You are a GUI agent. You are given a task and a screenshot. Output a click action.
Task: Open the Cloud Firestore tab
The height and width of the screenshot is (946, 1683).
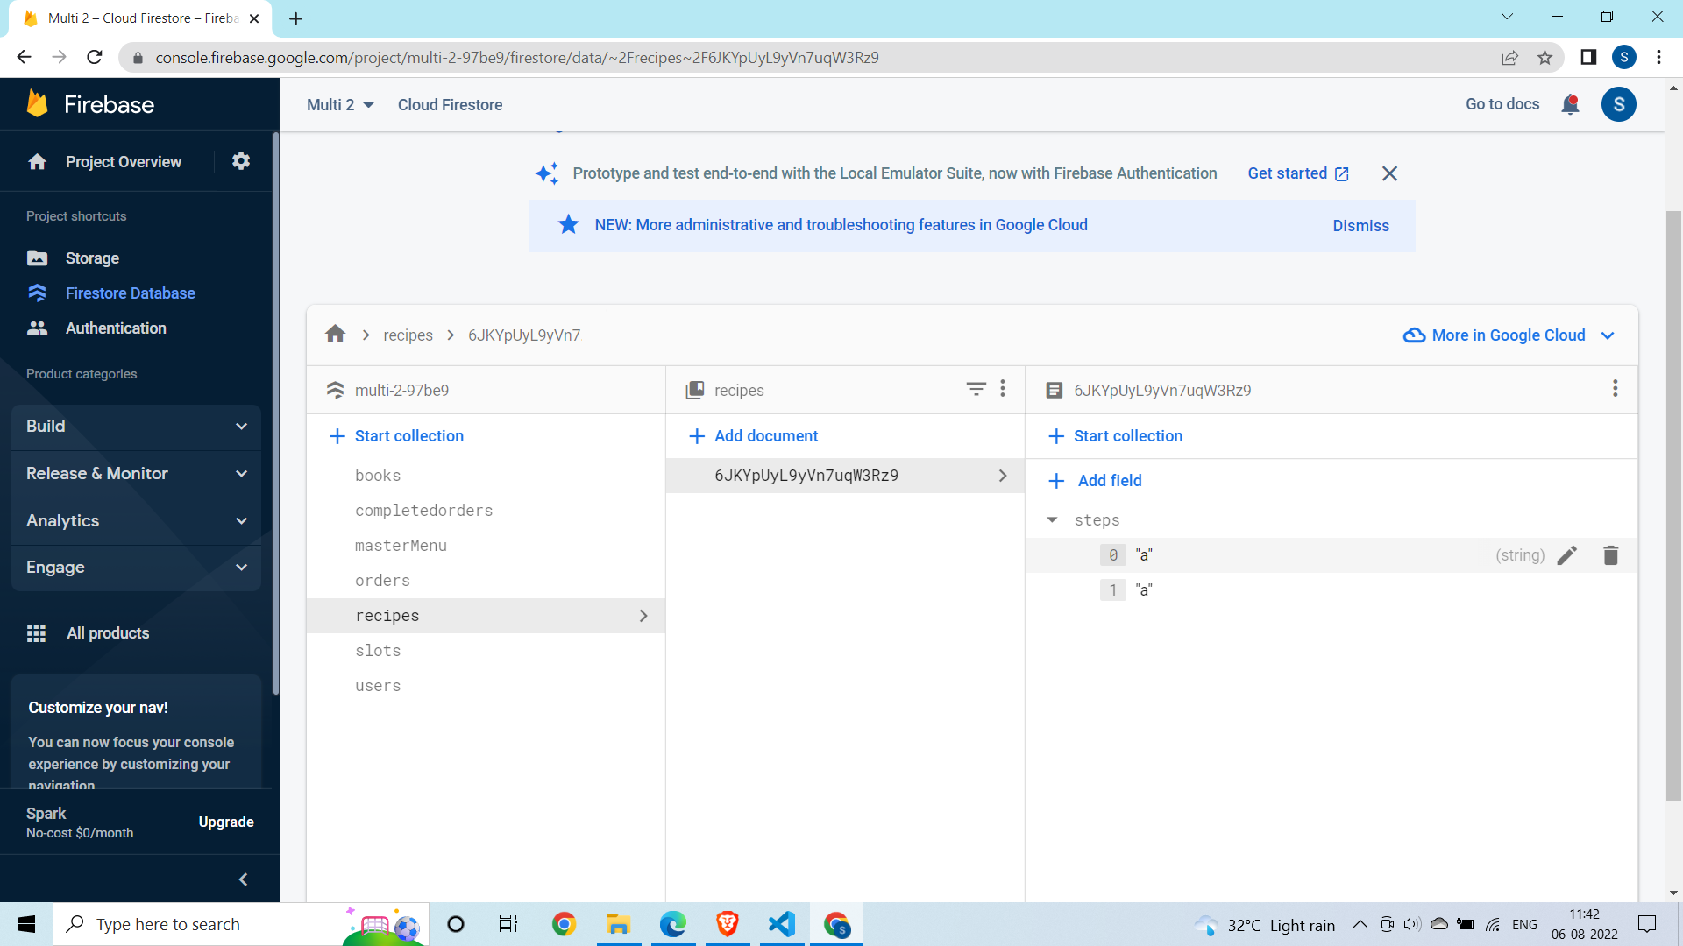tap(450, 105)
